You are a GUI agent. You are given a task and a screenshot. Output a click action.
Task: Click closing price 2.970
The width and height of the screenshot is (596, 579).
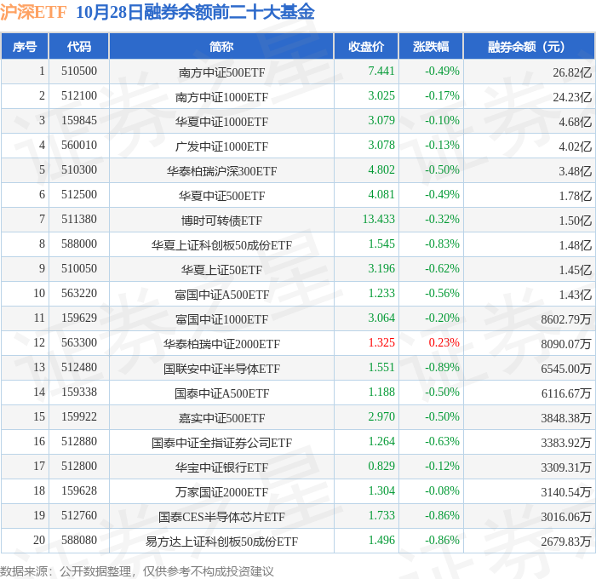pyautogui.click(x=381, y=417)
